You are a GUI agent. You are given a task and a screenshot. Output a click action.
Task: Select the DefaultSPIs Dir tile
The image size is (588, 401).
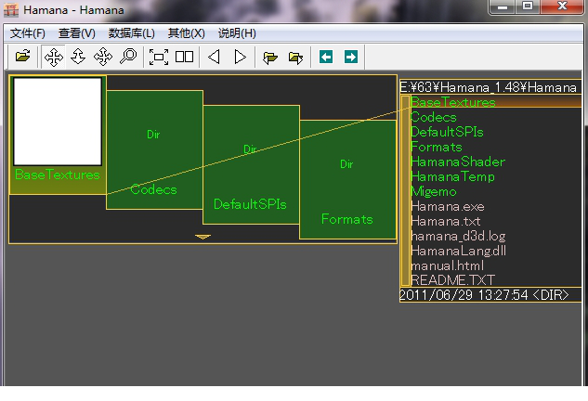[251, 164]
